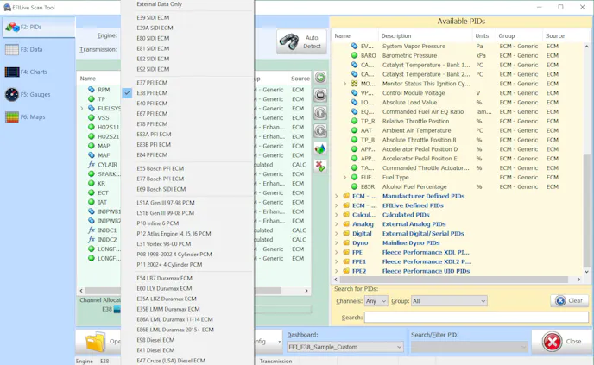The width and height of the screenshot is (594, 365).
Task: Open the Channels dropdown
Action: (x=376, y=301)
